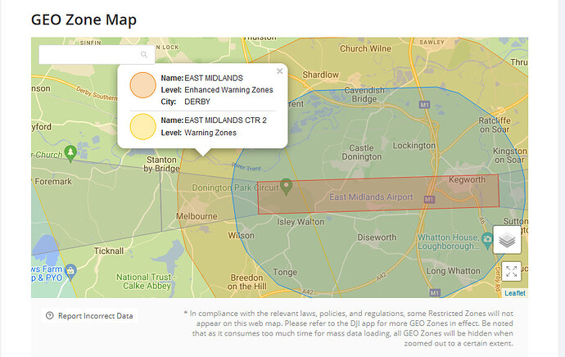Click the DERBY city value in popup
This screenshot has width=565, height=357.
click(x=197, y=102)
